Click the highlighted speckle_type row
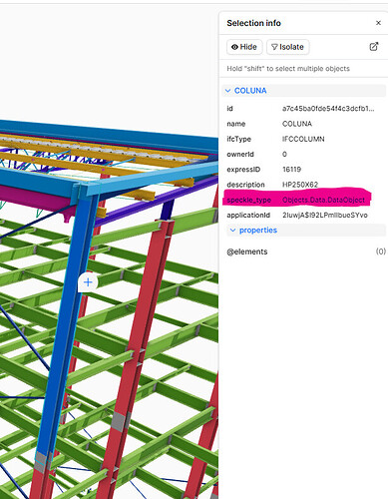 pyautogui.click(x=297, y=200)
